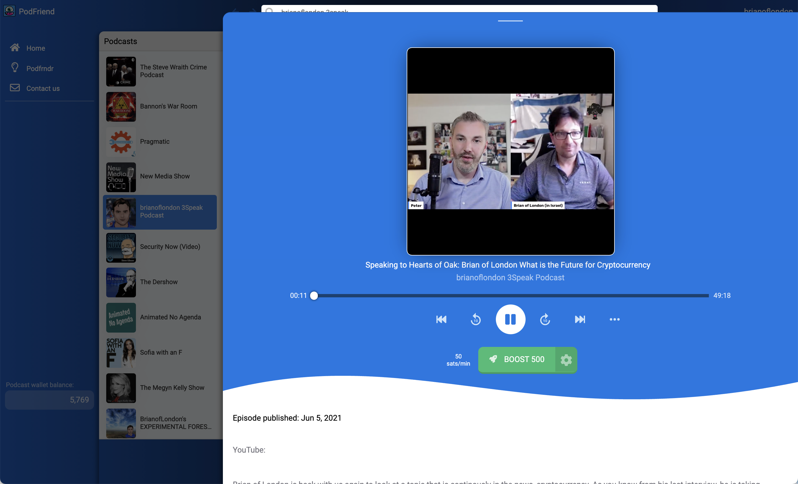Screen dimensions: 798x484
Task: Click the playback progress slider handle
Action: click(x=314, y=295)
